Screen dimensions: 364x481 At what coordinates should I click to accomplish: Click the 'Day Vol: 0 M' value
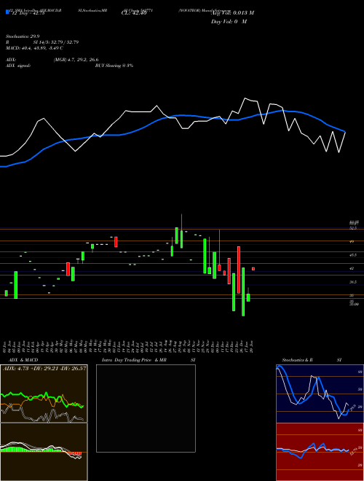tap(229, 21)
